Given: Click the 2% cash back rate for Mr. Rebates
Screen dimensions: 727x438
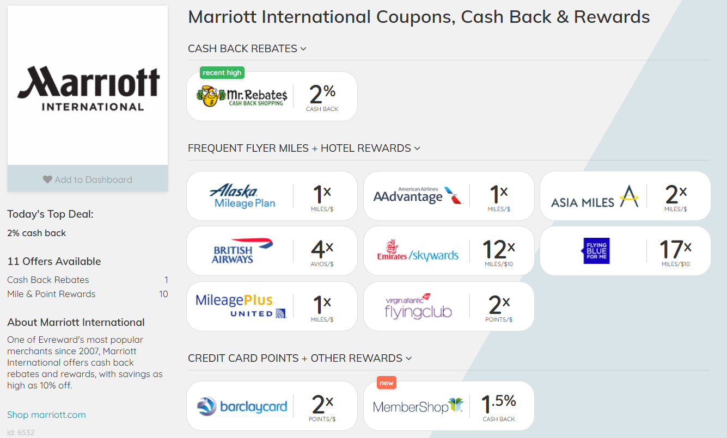Looking at the screenshot, I should (322, 97).
